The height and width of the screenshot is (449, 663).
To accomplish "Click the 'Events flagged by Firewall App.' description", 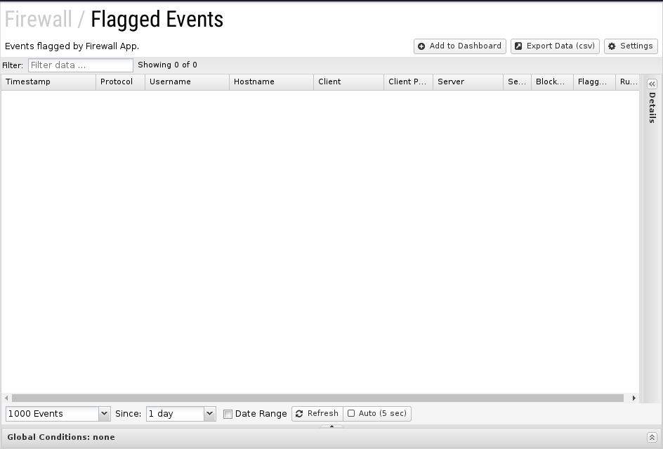I will click(x=72, y=46).
